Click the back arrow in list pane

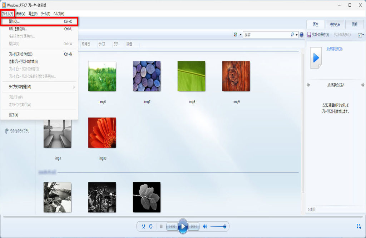(x=308, y=85)
